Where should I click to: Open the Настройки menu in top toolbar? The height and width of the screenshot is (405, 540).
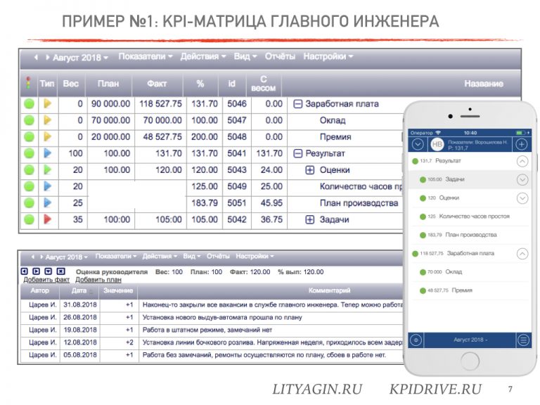point(328,56)
